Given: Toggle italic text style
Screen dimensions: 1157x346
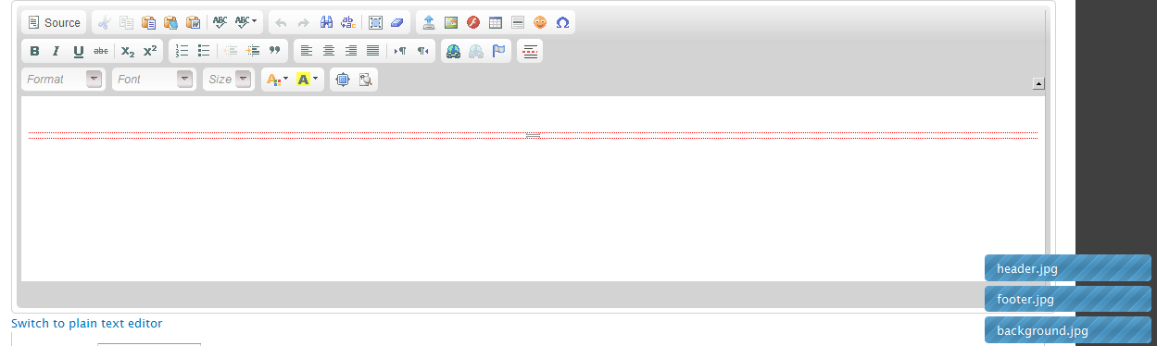Looking at the screenshot, I should pos(56,51).
